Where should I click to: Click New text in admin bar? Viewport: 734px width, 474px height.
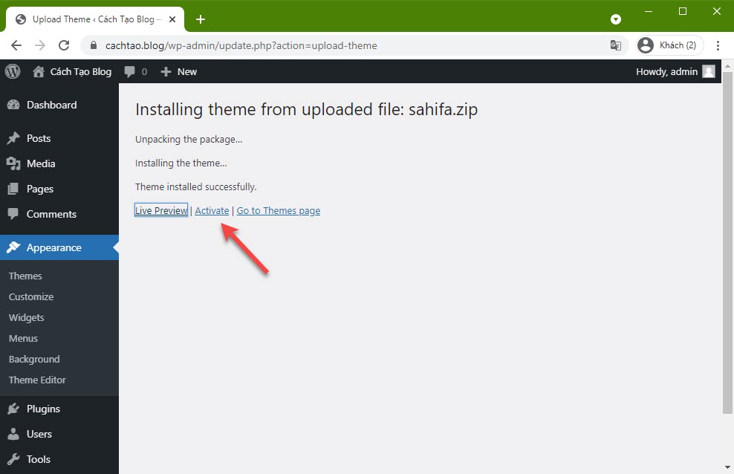click(x=186, y=71)
